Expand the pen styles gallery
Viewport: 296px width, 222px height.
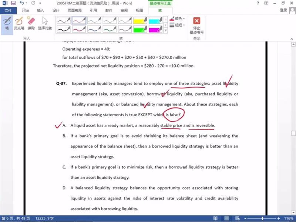(x=165, y=30)
